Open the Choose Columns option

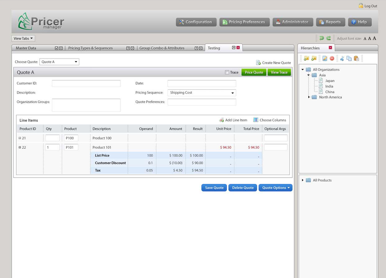coord(269,120)
